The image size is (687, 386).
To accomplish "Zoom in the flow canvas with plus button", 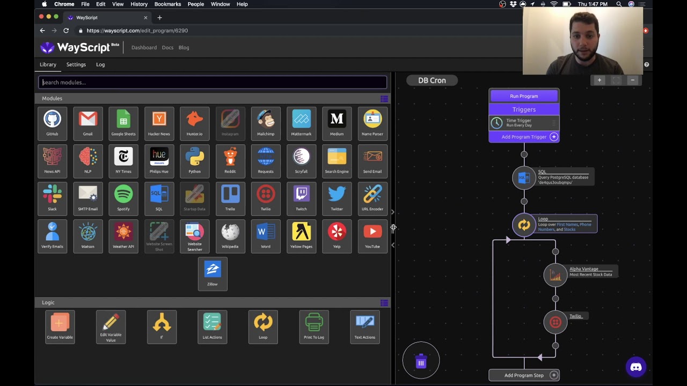I will click(x=600, y=80).
